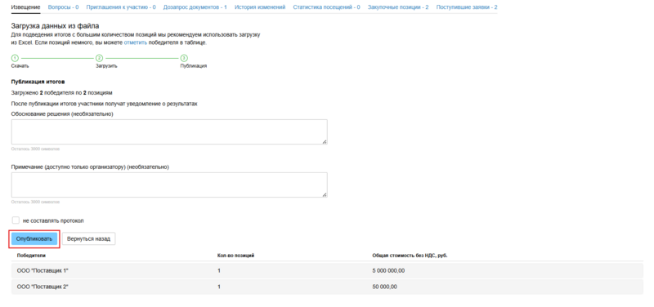Follow the отметить link
The image size is (654, 307).
(136, 42)
